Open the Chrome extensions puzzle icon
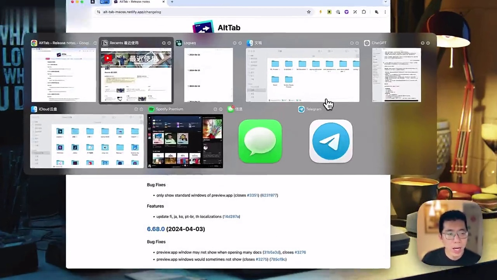 click(x=364, y=12)
